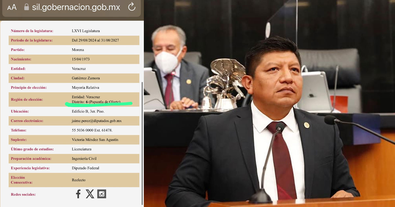
Task: Open the AA text size menu
Action: tap(11, 7)
